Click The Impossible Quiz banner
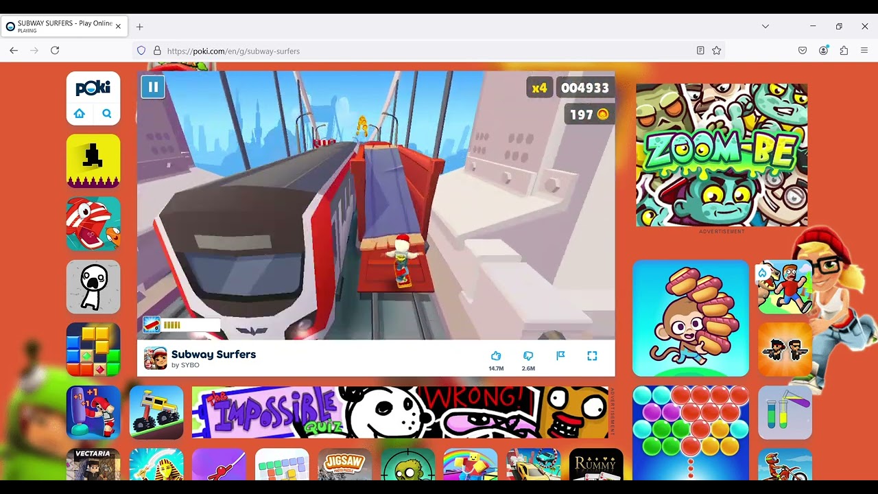 (400, 412)
